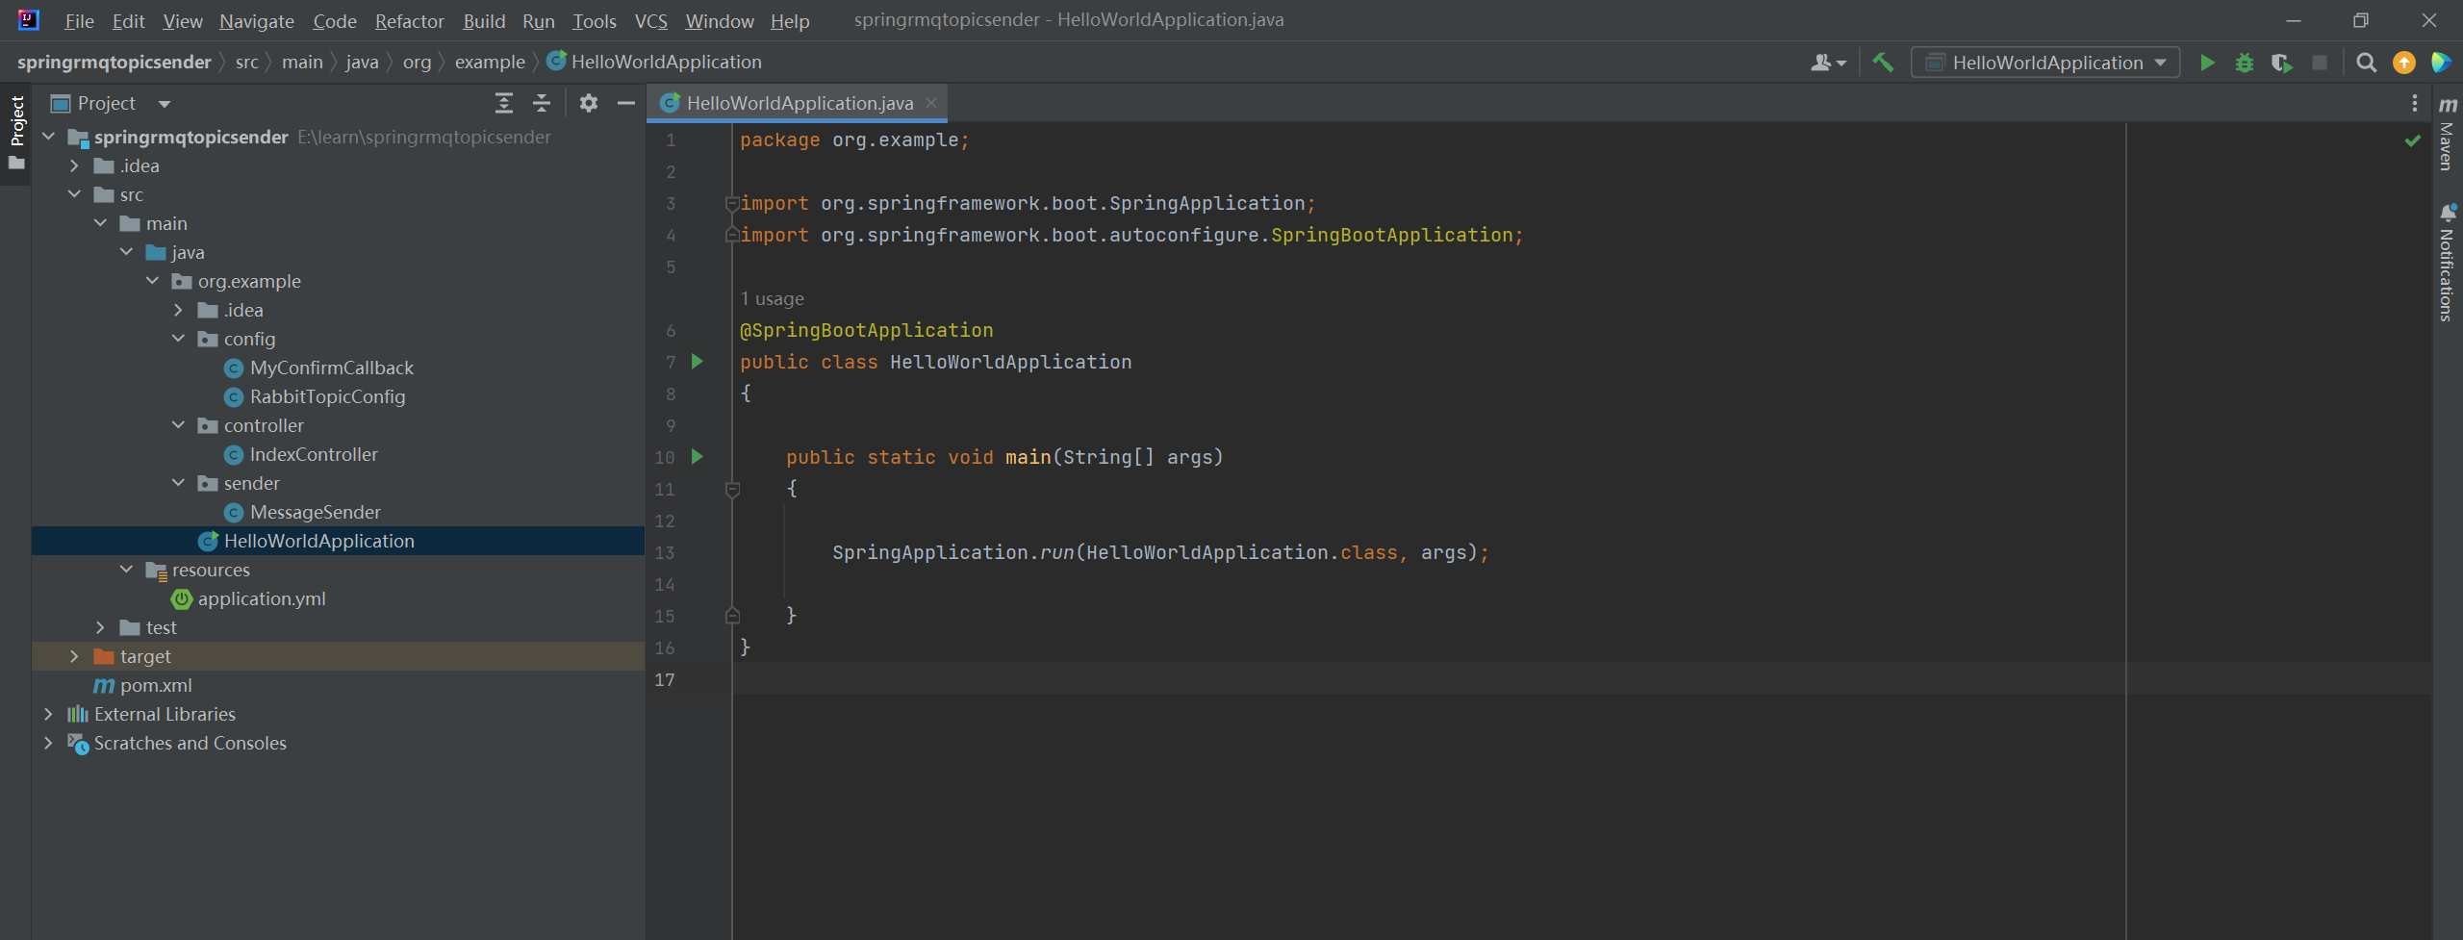The image size is (2463, 940).
Task: Expand the target folder
Action: (x=74, y=656)
